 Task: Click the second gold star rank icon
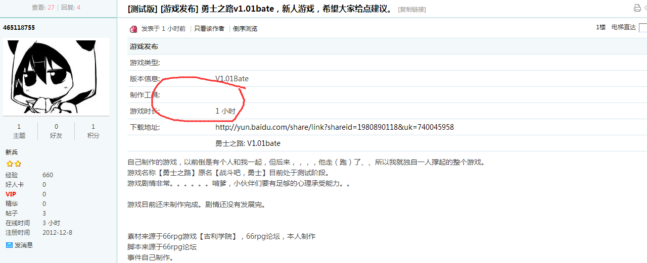18,164
